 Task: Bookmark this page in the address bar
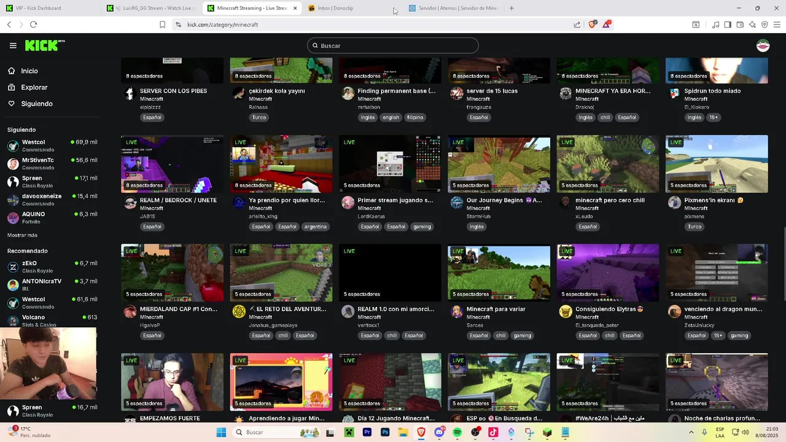click(x=162, y=25)
